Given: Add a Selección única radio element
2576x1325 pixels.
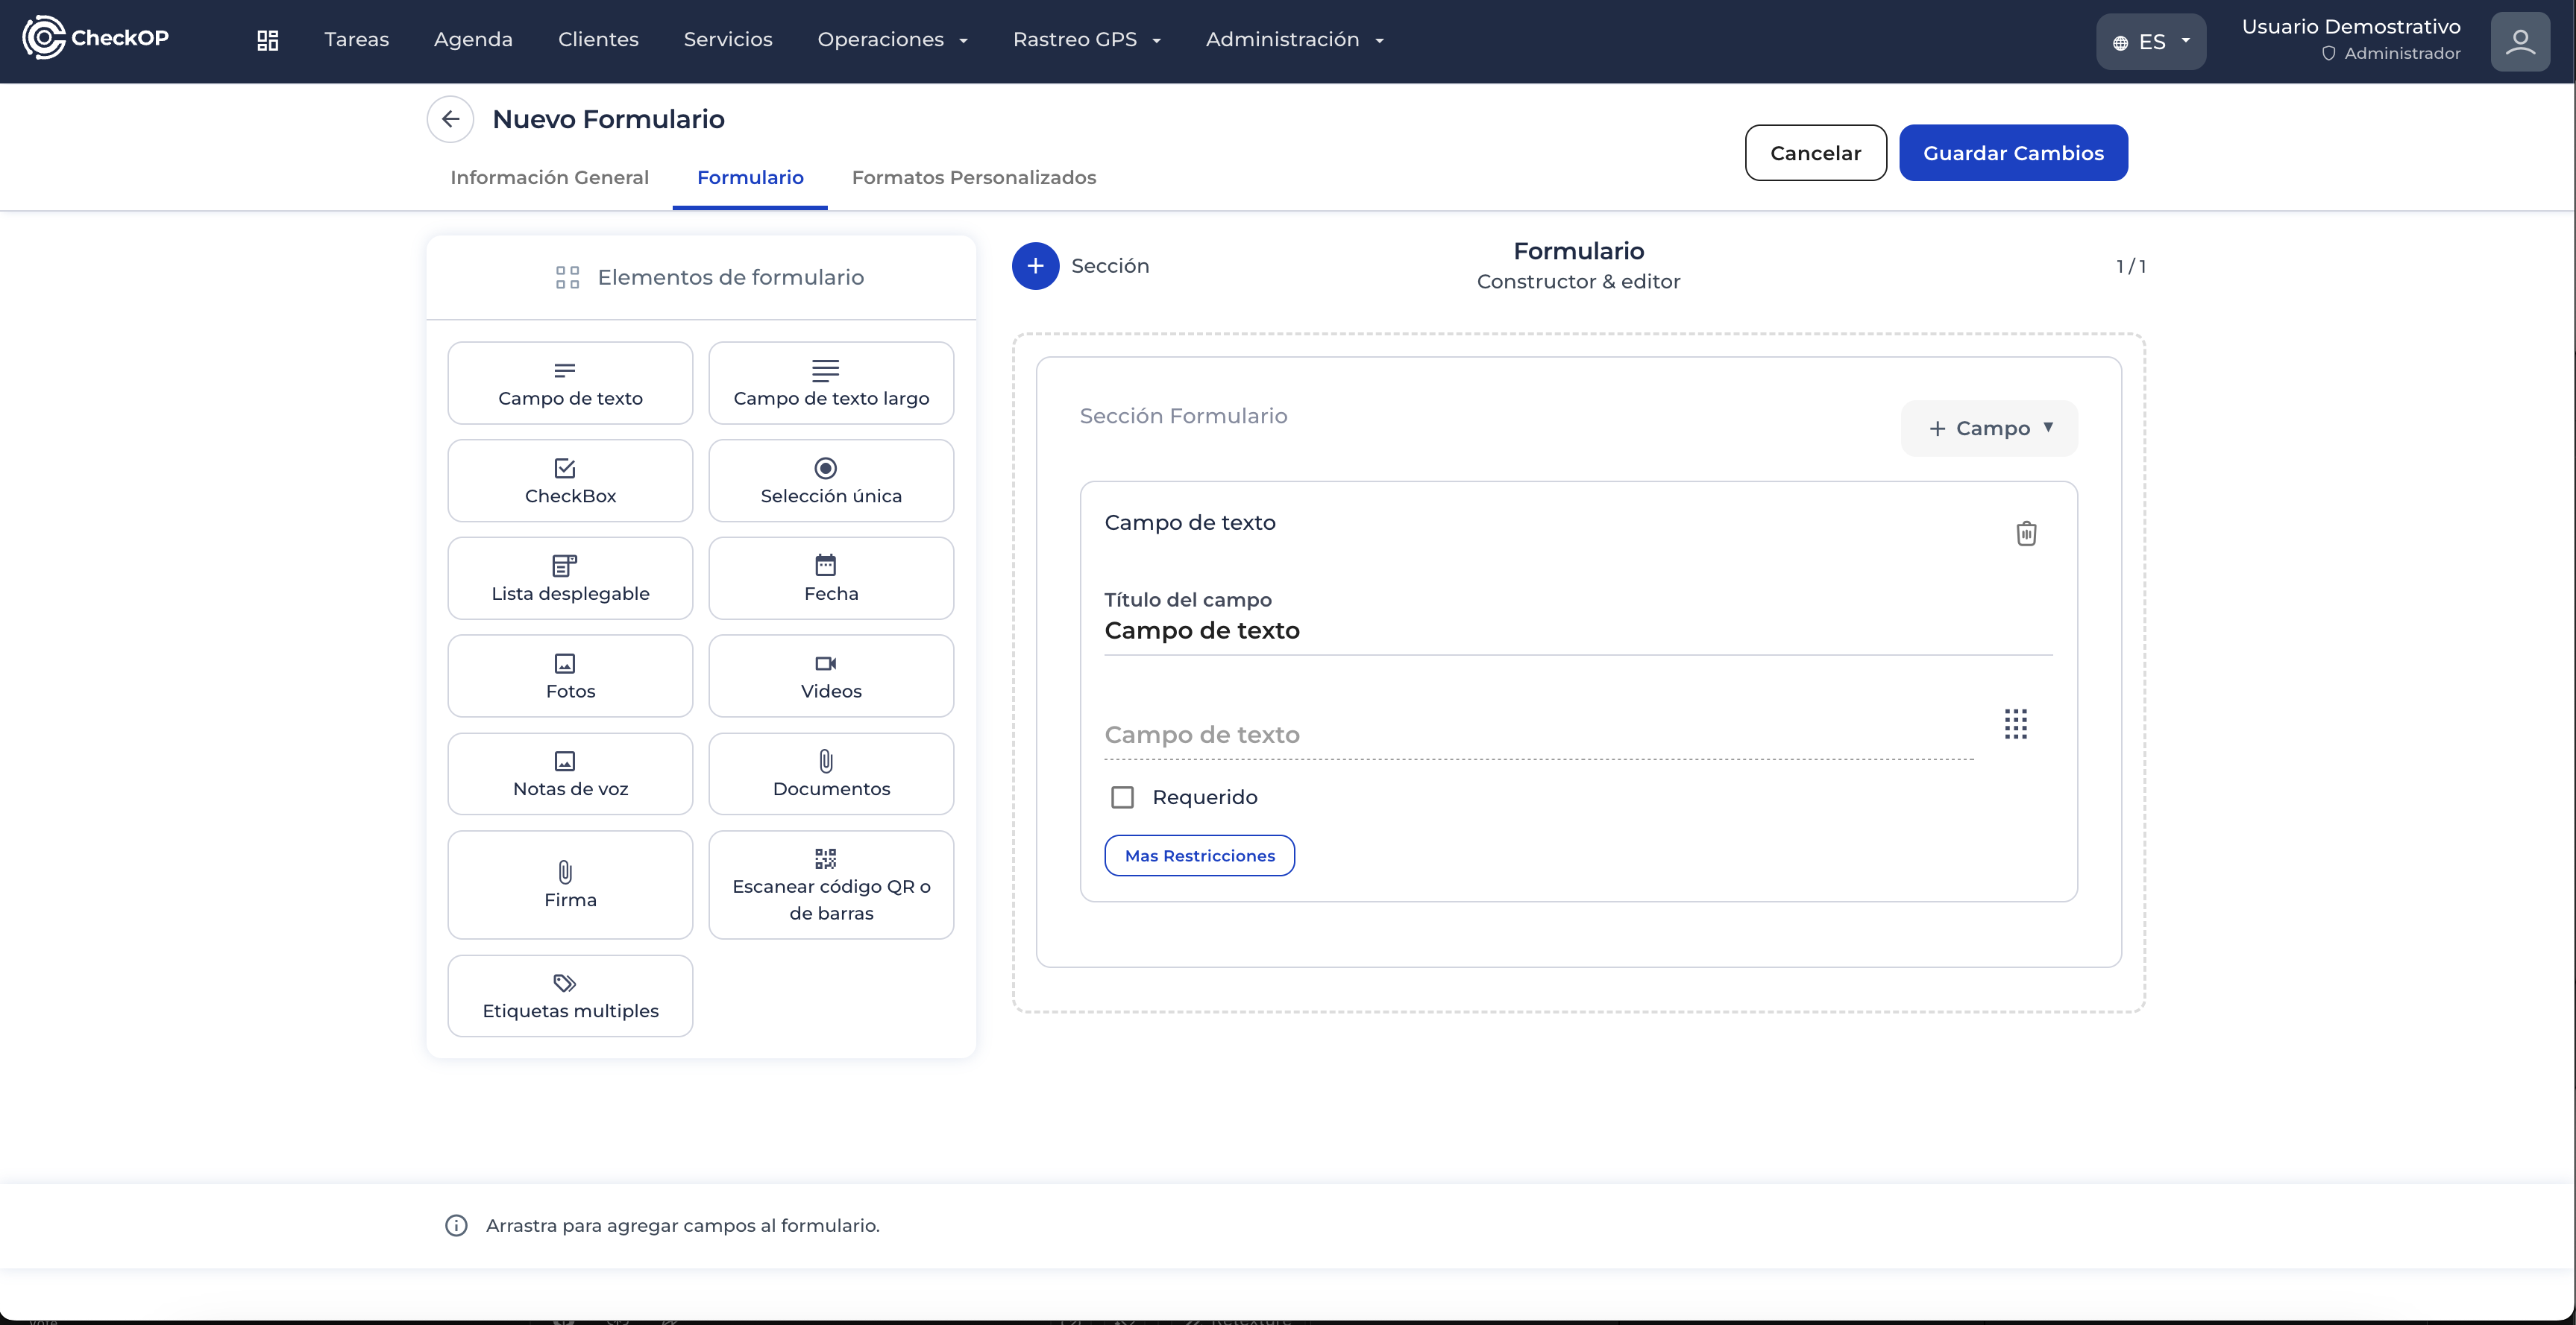Looking at the screenshot, I should 830,481.
